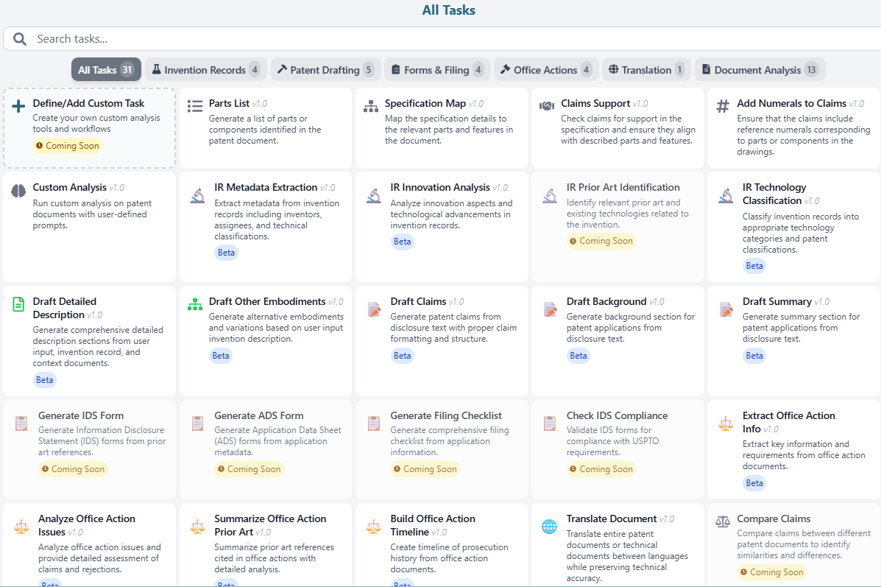Viewport: 881px width, 587px height.
Task: Click the plus icon on Define/Add Custom Task
Action: tap(18, 104)
